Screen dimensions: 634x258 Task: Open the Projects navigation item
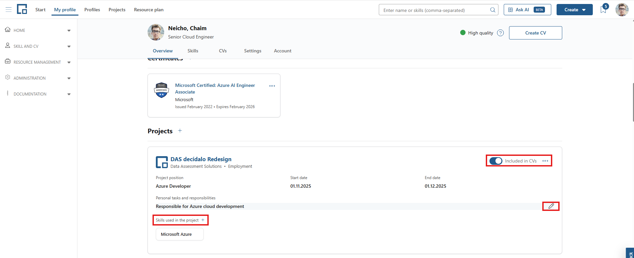117,10
